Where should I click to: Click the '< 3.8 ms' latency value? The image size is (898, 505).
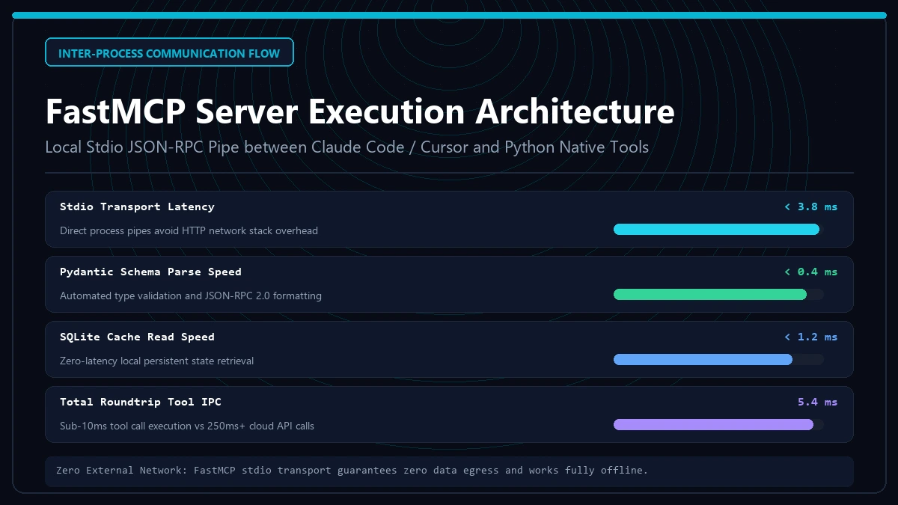[x=810, y=206]
